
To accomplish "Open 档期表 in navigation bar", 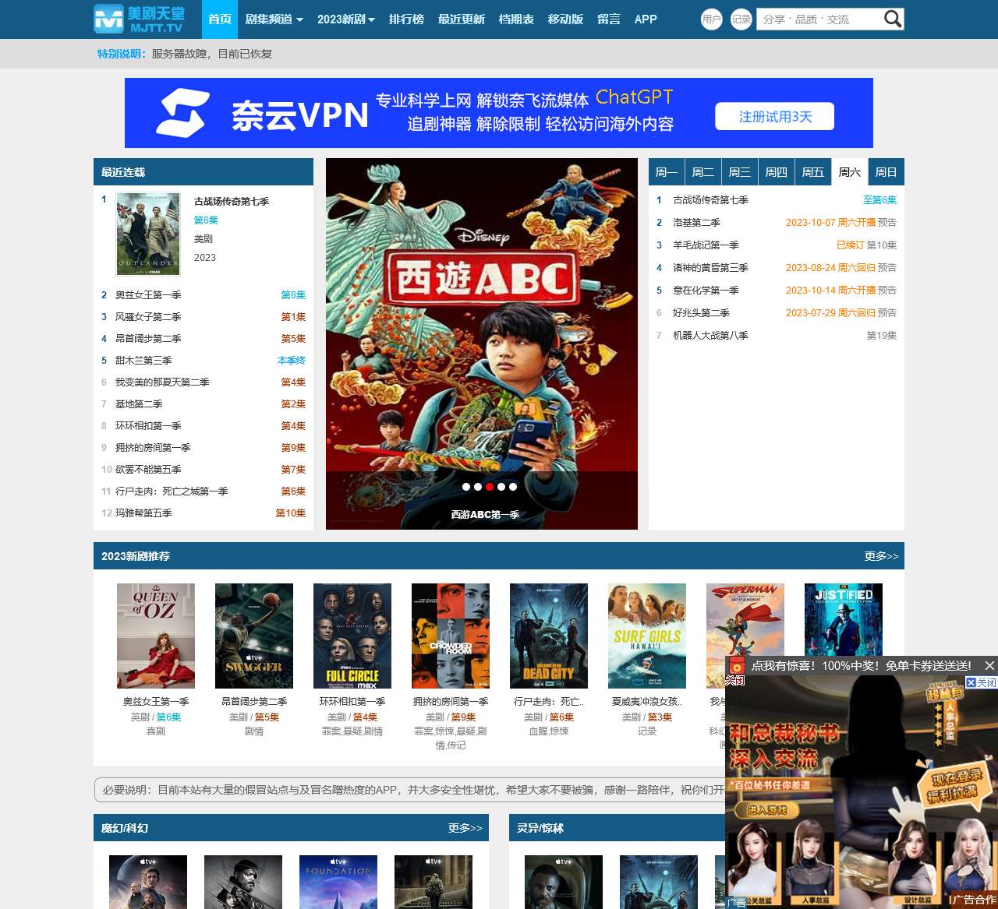I will pyautogui.click(x=516, y=19).
